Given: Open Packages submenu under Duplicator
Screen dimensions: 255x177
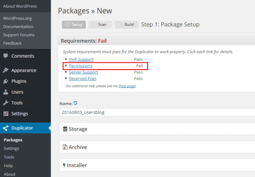Looking at the screenshot, I should click(x=13, y=140).
